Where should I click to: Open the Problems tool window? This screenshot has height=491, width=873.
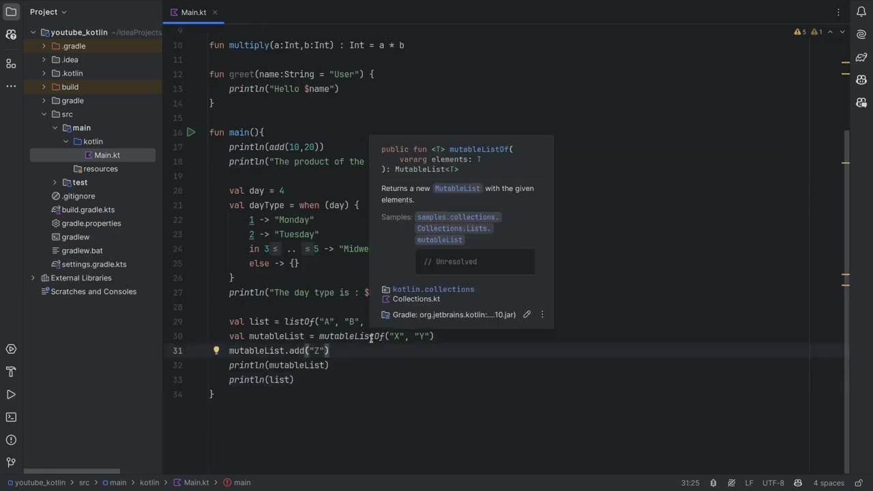pos(11,440)
